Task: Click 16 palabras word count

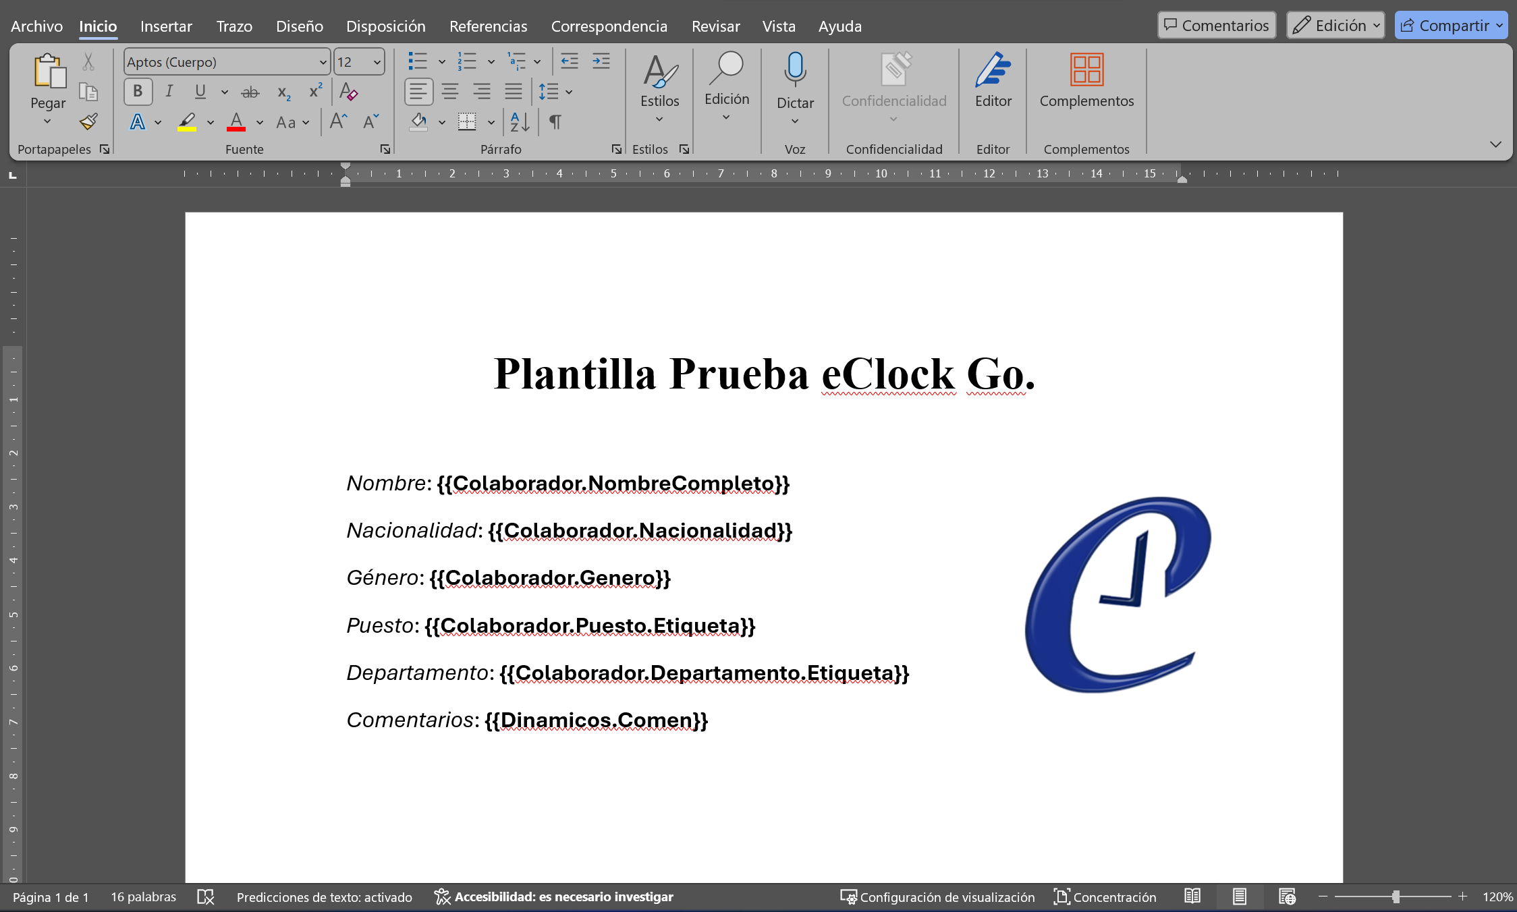Action: [x=143, y=897]
